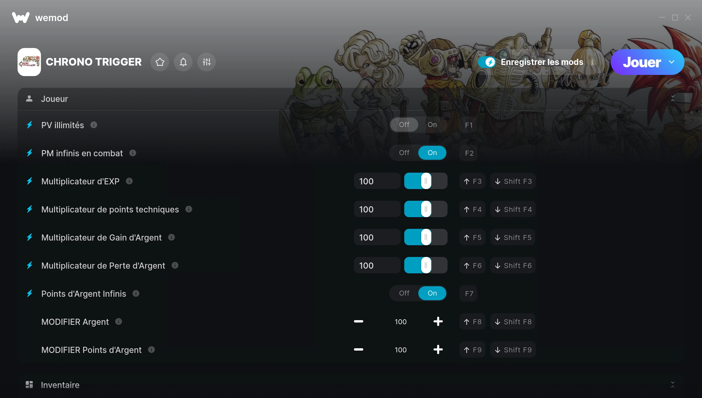Click minus icon for MODIFIER Points d'Argent
702x398 pixels.
[359, 349]
